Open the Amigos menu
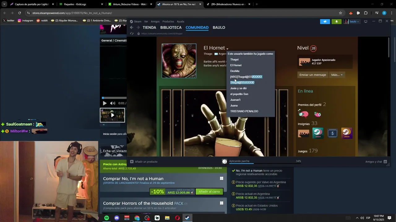This screenshot has width=396, height=222. click(155, 22)
